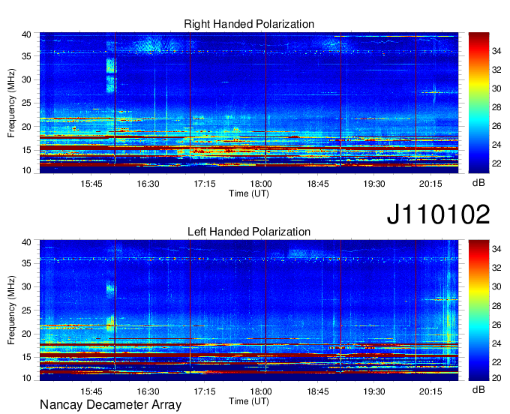
Task: Click the top plot's dB color bar
Action: pos(478,103)
